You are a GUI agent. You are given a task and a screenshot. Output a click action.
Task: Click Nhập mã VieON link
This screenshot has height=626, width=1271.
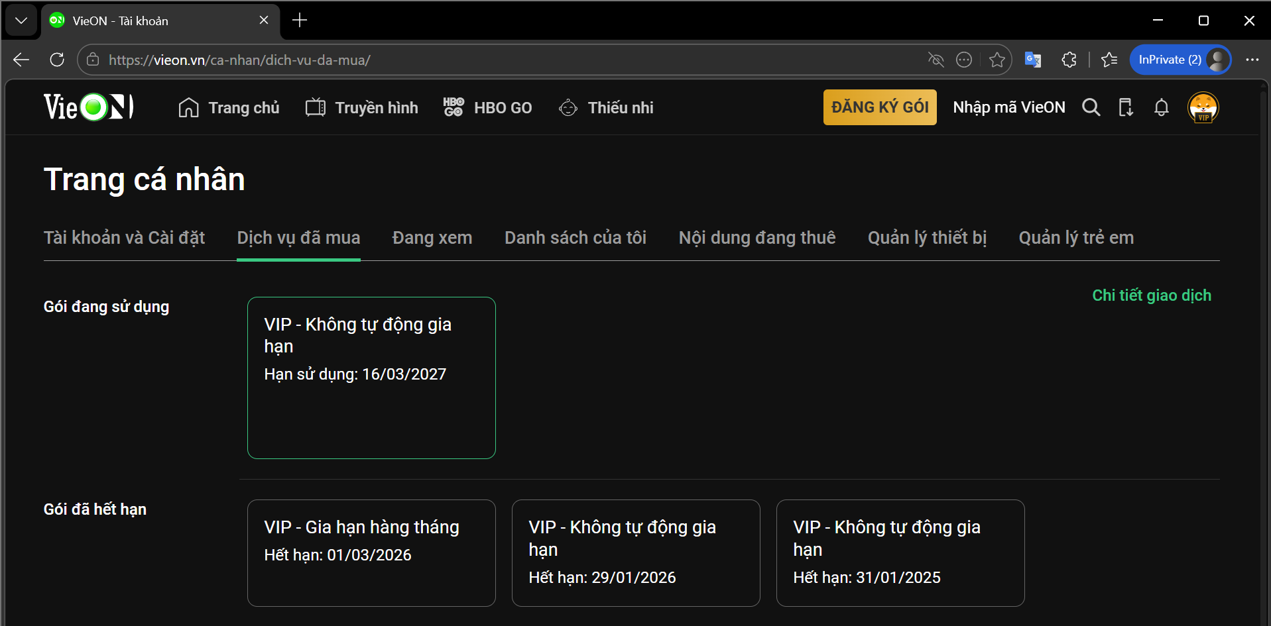tap(1009, 107)
